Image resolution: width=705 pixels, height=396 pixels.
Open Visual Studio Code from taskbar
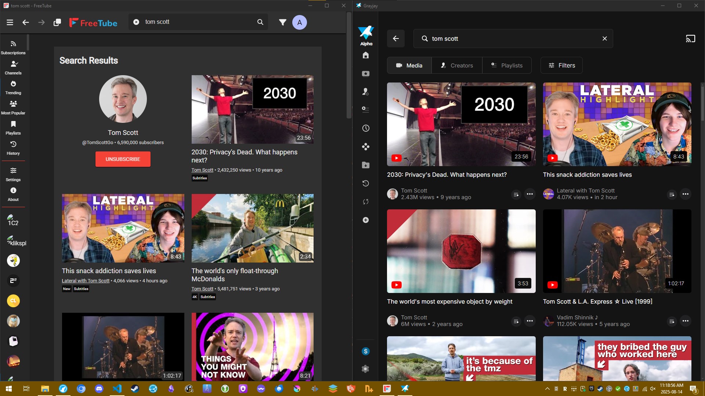(117, 389)
